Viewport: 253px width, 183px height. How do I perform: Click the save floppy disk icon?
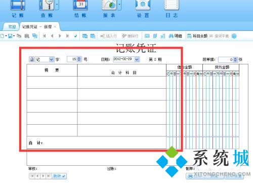point(10,36)
